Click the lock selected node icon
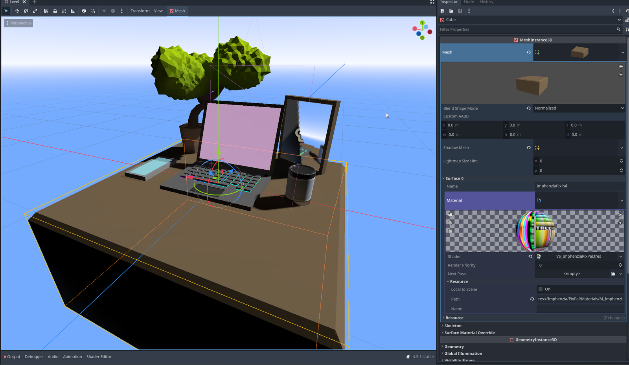The width and height of the screenshot is (629, 365). pyautogui.click(x=55, y=11)
